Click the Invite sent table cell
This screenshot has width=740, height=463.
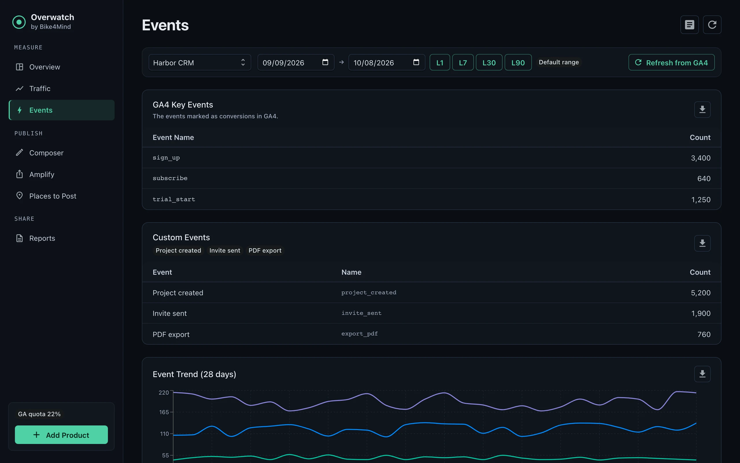[x=170, y=313]
